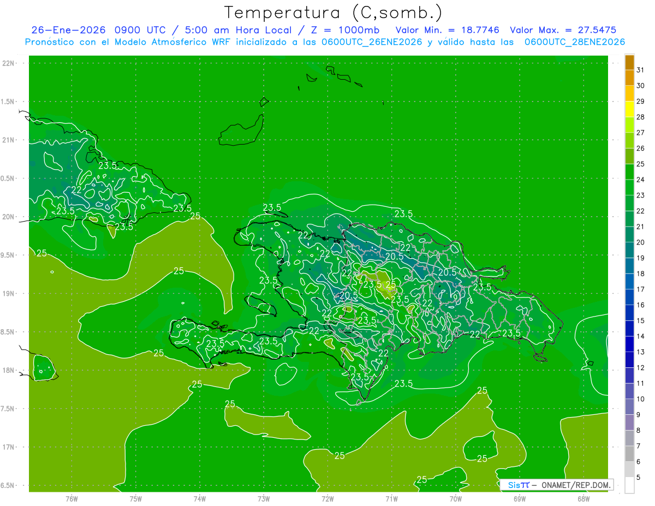Image resolution: width=655 pixels, height=506 pixels.
Task: Click the color scale label "27"
Action: click(x=640, y=133)
